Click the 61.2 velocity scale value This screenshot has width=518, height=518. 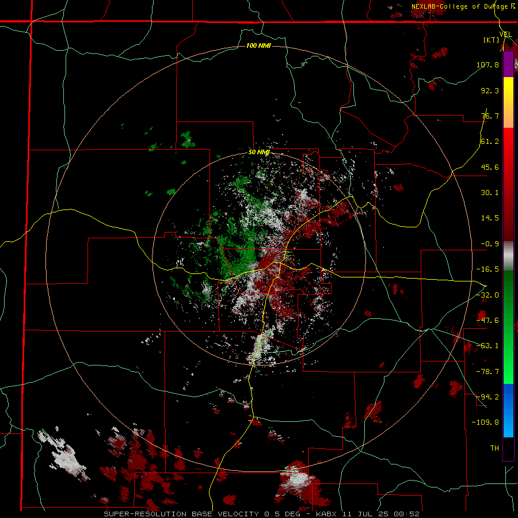coord(490,142)
